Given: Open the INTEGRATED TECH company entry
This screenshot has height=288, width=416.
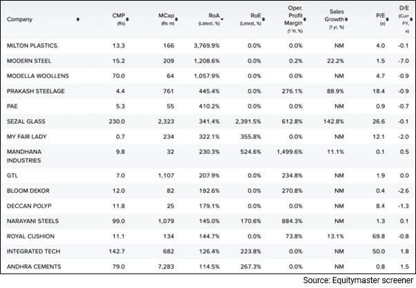Looking at the screenshot, I should point(33,251).
